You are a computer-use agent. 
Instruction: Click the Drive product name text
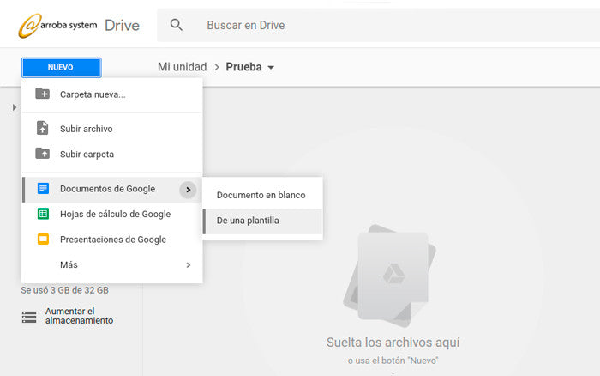click(122, 26)
